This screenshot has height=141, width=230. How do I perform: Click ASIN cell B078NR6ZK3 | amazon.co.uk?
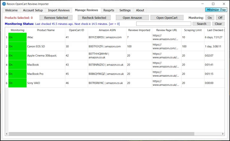107,65
